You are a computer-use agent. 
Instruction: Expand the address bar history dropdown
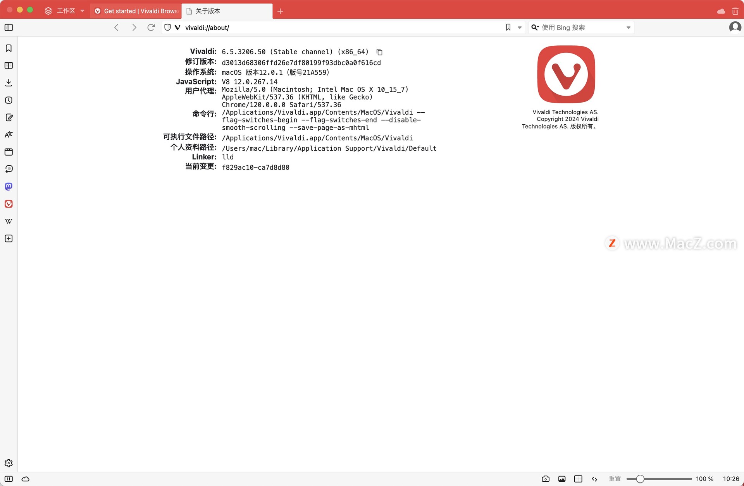point(520,27)
